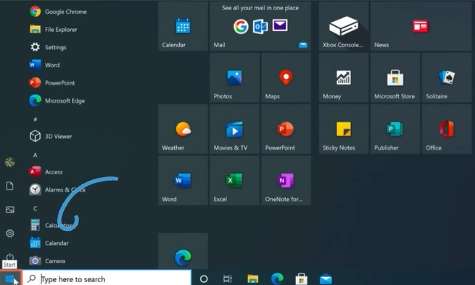Screen dimensions: 475x285
Task: Open Mail from the taskbar
Action: (326, 278)
